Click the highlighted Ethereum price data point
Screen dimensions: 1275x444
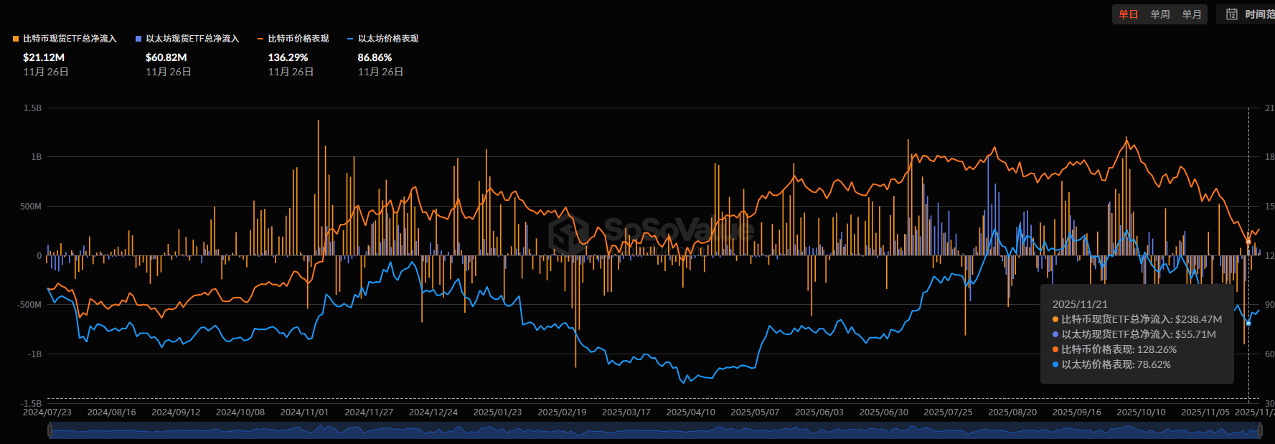pyautogui.click(x=1248, y=323)
